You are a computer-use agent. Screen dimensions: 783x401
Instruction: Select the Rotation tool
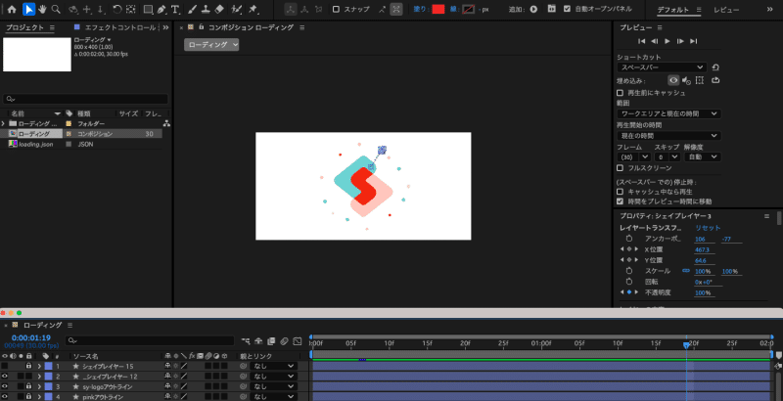[116, 9]
